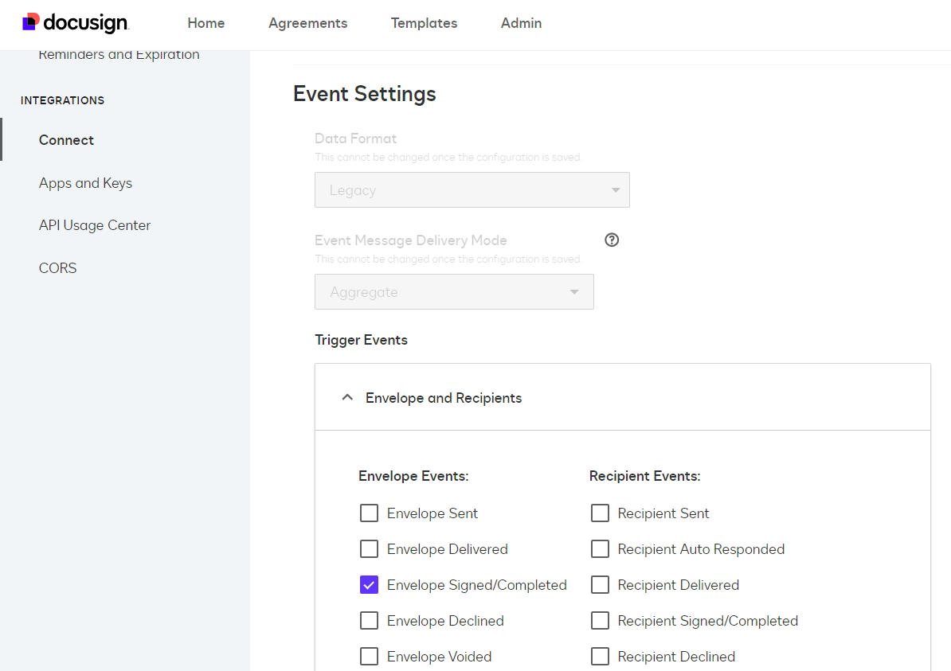Click the Envelope Events: label

[x=413, y=477]
